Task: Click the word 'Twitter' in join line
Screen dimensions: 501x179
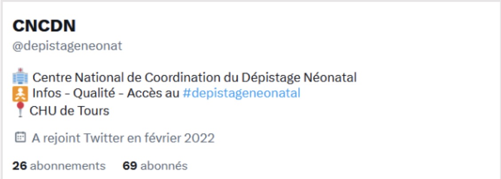Action: [102, 138]
